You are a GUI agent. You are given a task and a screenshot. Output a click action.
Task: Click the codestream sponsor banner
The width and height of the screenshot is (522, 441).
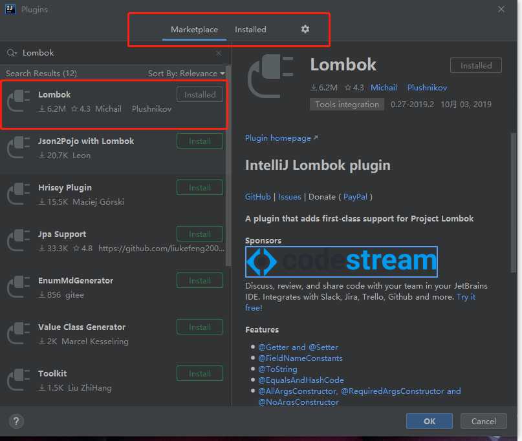(342, 262)
